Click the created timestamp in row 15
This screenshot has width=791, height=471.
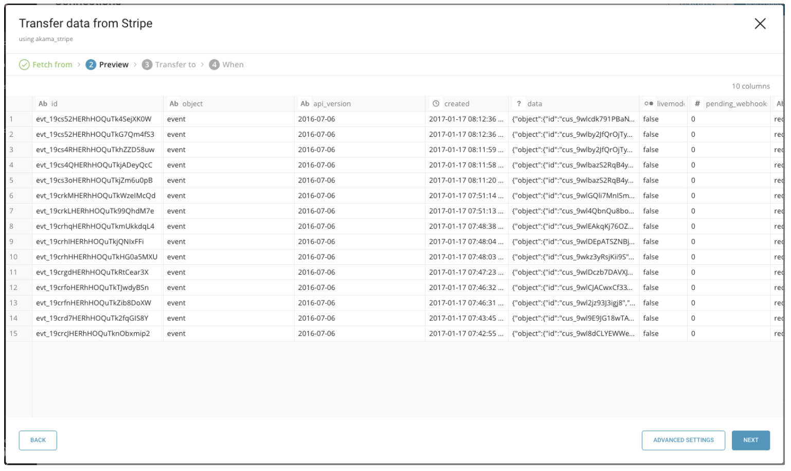[x=465, y=334]
